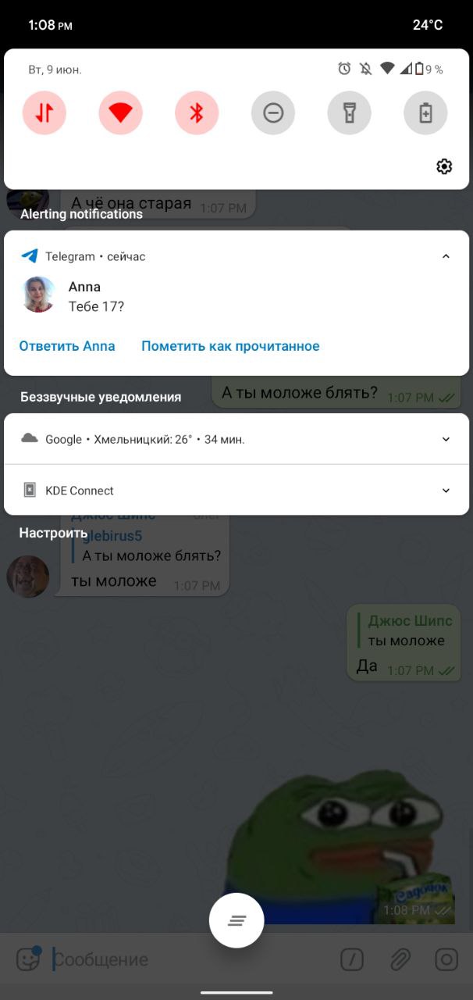The width and height of the screenshot is (473, 1000).
Task: Tap Пометить как прочитанное action
Action: point(230,346)
